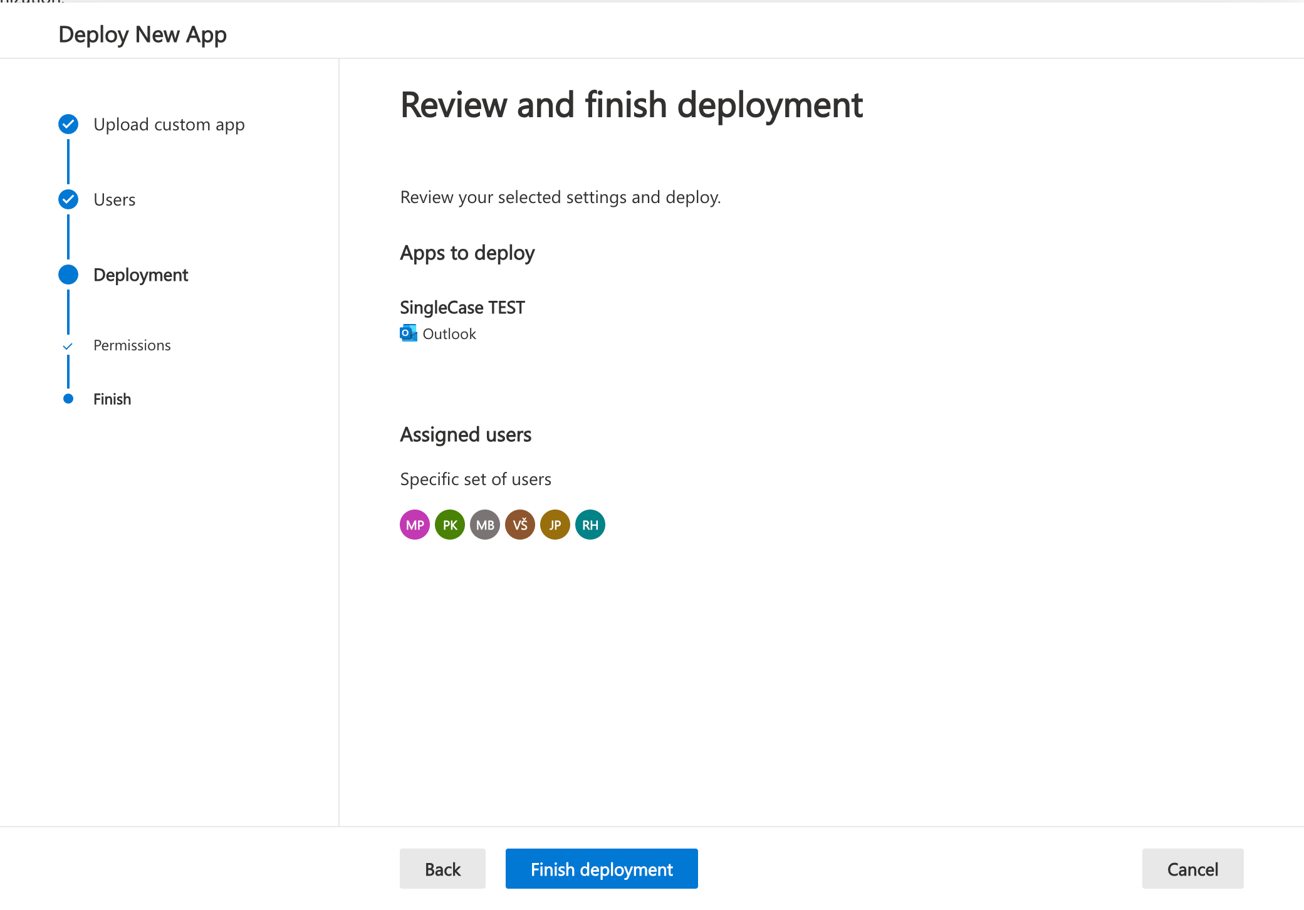1304x910 pixels.
Task: Cancel the app deployment
Action: click(x=1192, y=869)
